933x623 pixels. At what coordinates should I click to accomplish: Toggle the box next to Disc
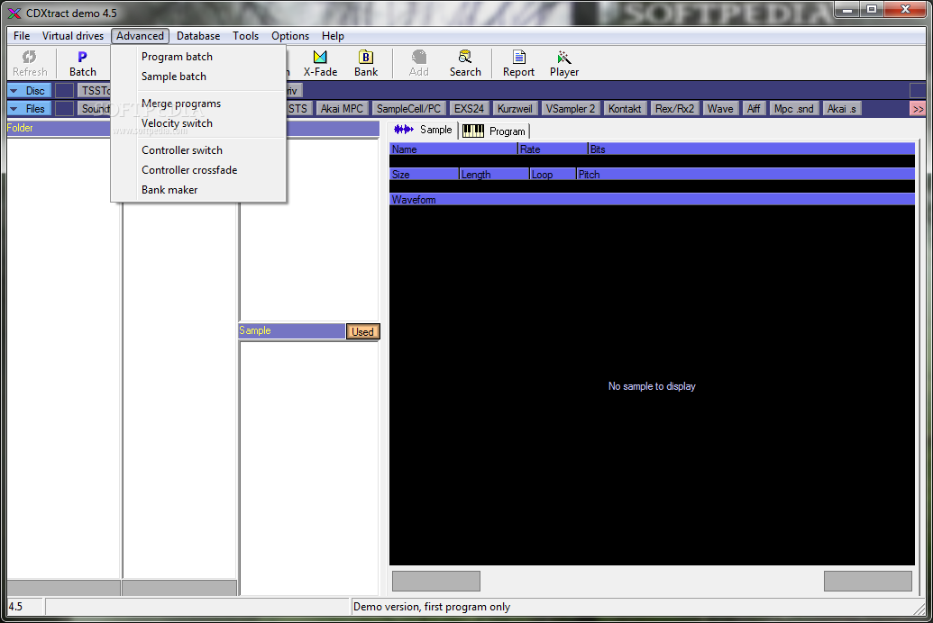64,91
